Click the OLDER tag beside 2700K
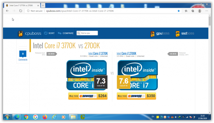 (x=173, y=54)
